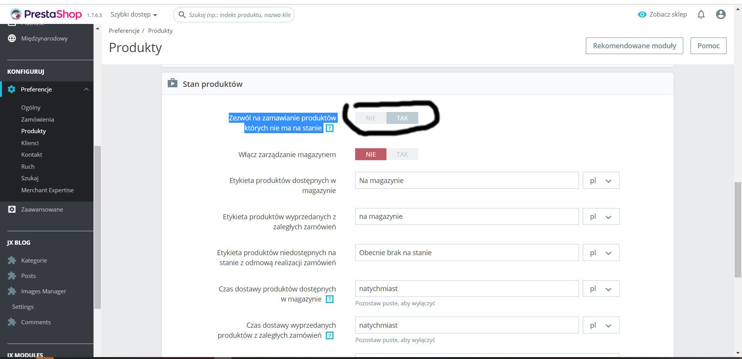The image size is (742, 359).
Task: Click the Obecnie brak na stanie field
Action: click(x=467, y=252)
